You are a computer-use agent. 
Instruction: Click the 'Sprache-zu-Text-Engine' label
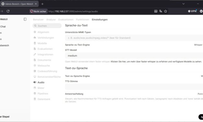pyautogui.click(x=77, y=45)
